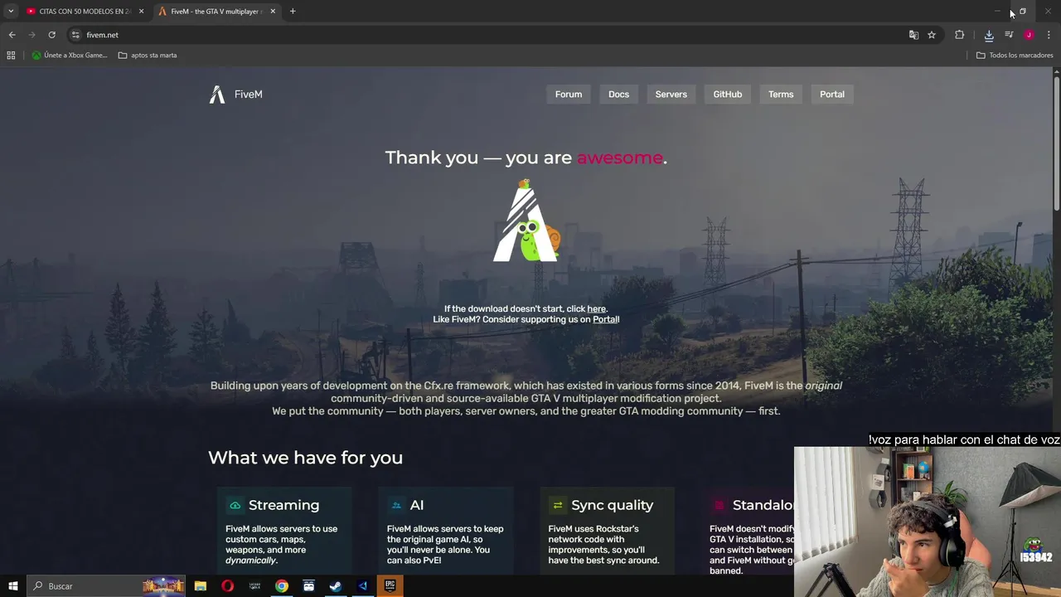Click the FiveM snail mascot logo

[526, 221]
